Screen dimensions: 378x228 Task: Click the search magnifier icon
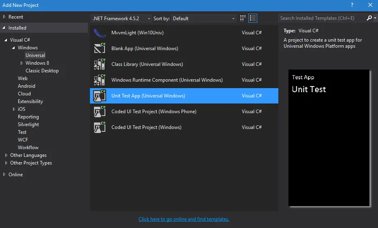[369, 18]
